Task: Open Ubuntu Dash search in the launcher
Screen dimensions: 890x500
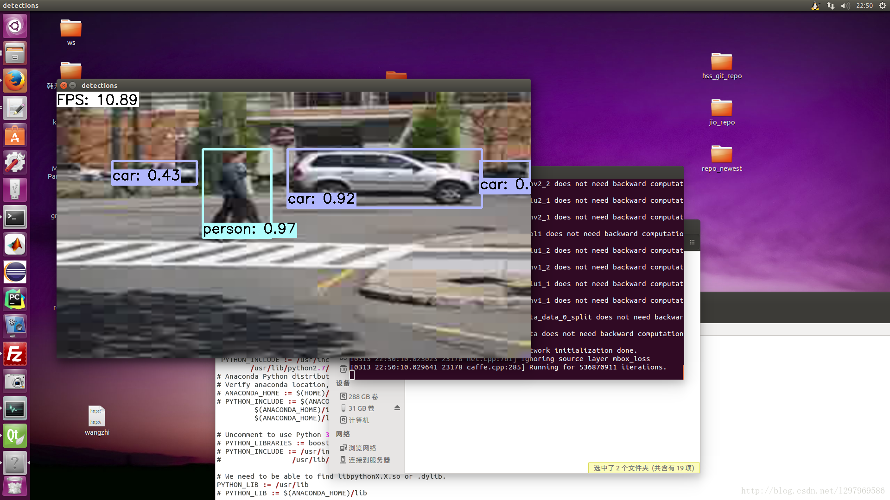Action: (x=15, y=26)
